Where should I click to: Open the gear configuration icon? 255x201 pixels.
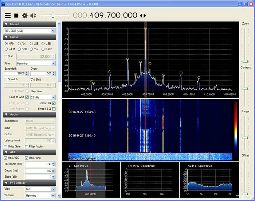click(x=25, y=15)
